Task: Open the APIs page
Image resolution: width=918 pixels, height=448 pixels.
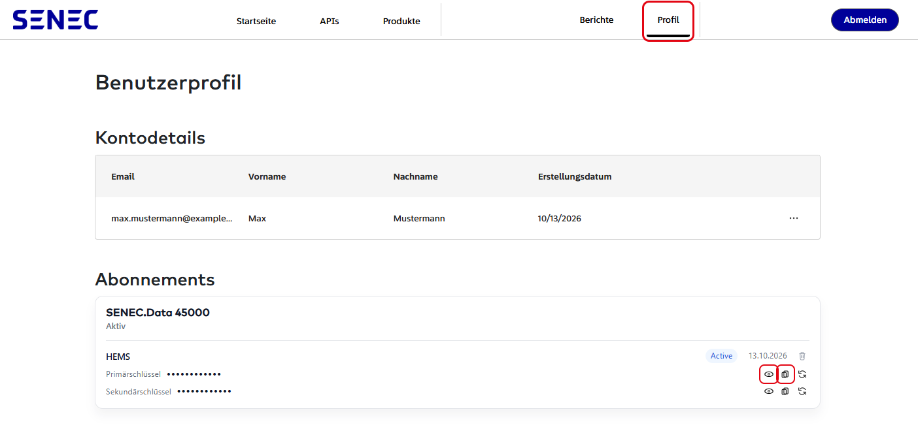Action: pos(330,21)
